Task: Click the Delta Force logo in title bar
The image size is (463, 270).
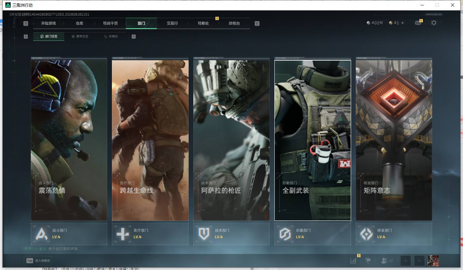Action: (8, 5)
